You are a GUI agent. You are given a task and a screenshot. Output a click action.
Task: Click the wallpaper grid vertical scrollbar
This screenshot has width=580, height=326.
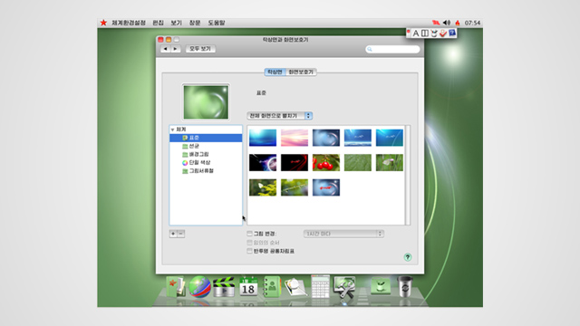408,175
